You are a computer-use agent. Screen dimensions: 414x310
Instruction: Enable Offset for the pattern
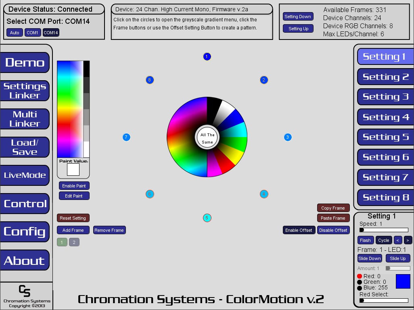coord(299,230)
